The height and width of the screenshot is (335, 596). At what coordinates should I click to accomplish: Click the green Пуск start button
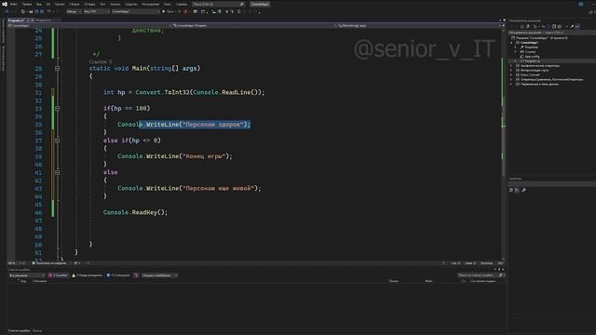[168, 12]
